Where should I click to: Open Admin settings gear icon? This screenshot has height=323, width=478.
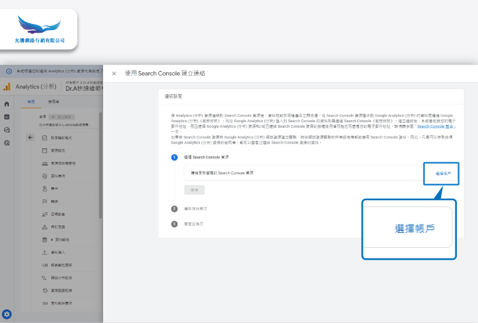(7, 314)
